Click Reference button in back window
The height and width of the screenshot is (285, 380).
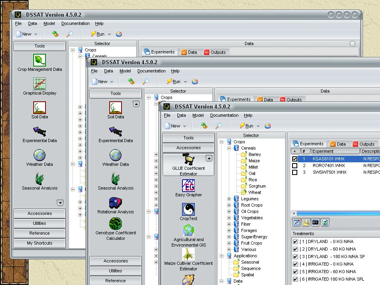coord(40,233)
